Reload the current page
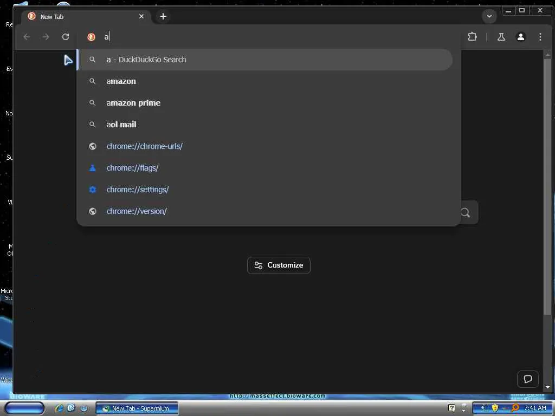Screen dimensions: 555x416 coord(66,37)
